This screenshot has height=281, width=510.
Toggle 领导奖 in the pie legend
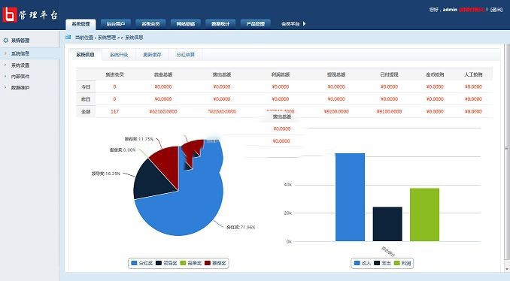[x=166, y=263]
